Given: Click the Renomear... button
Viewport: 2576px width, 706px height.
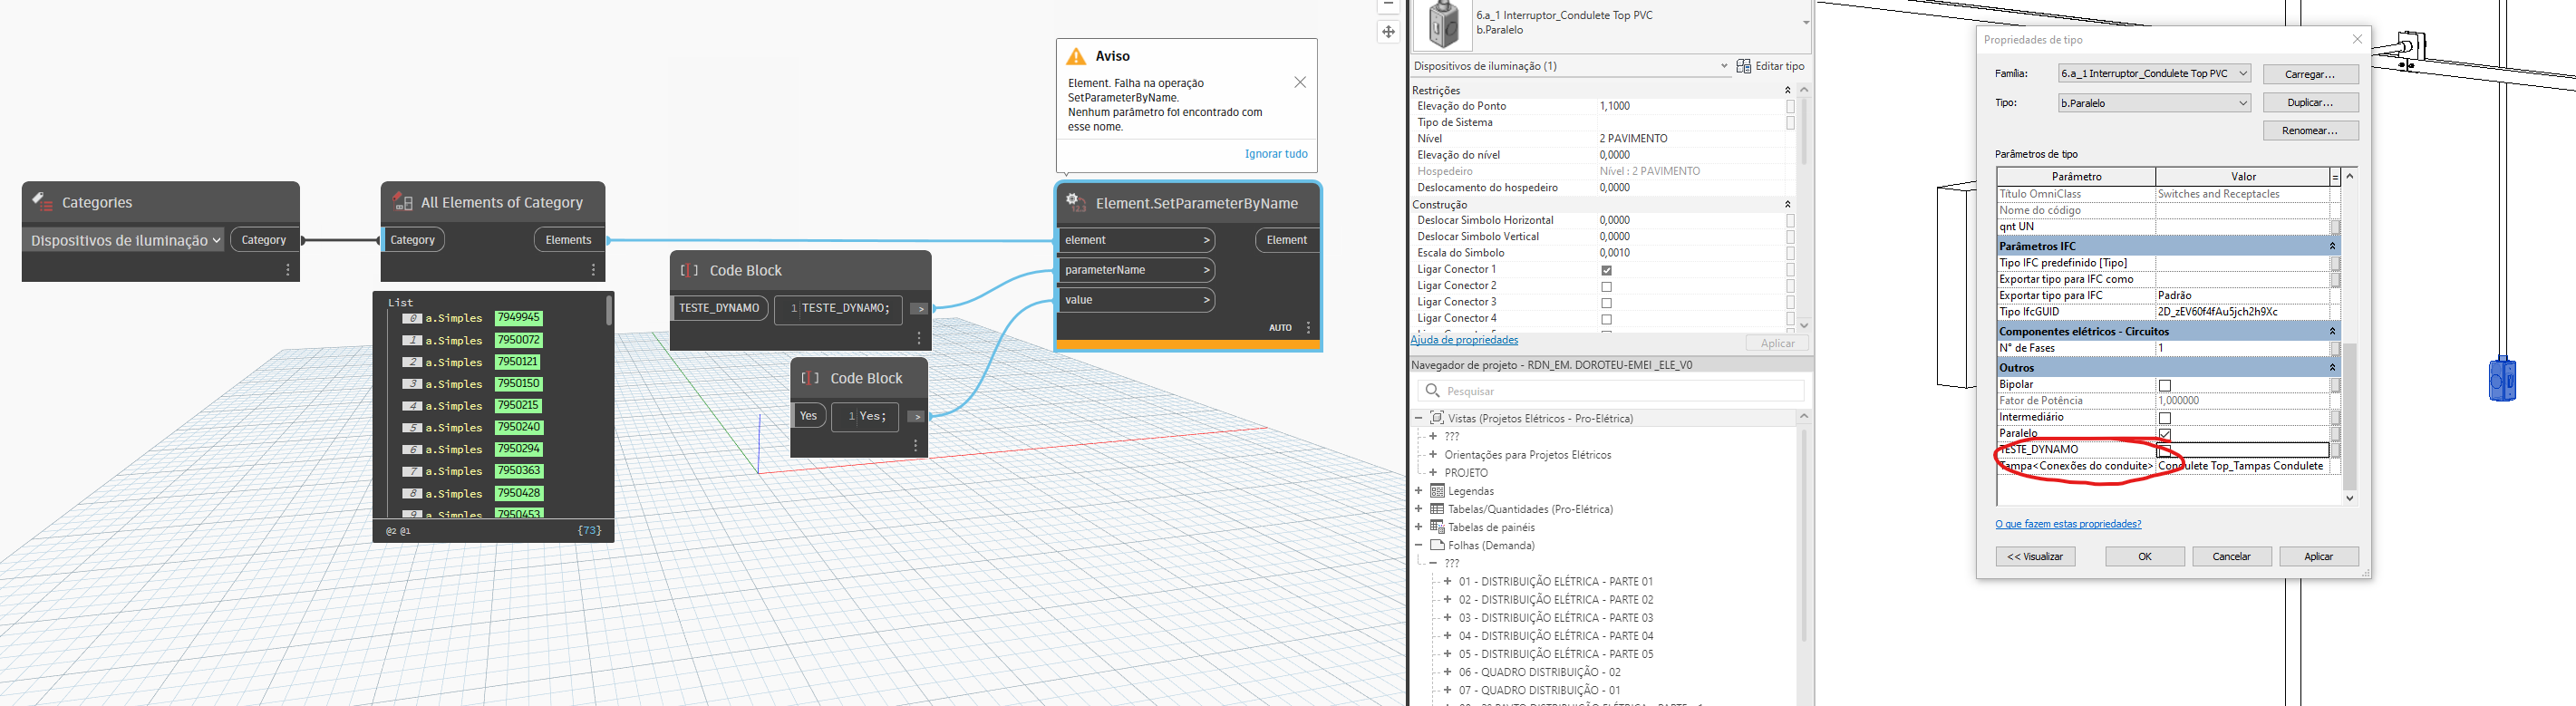Looking at the screenshot, I should coord(2310,130).
